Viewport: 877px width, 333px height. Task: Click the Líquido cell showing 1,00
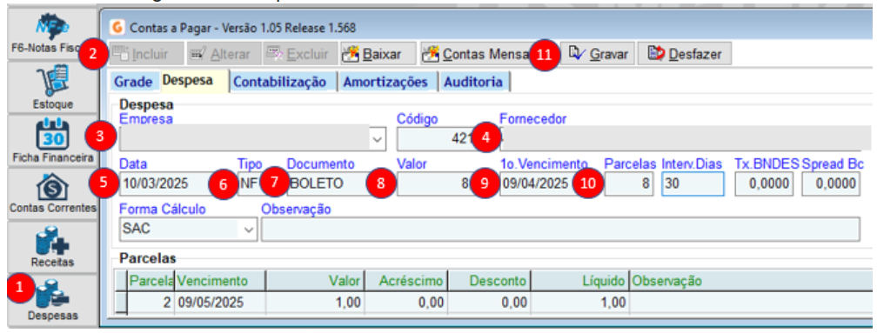(580, 303)
